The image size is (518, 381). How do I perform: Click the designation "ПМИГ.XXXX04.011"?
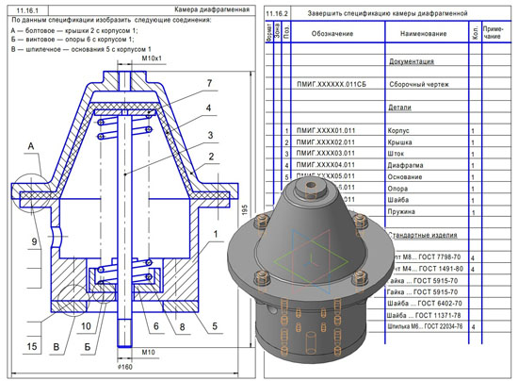pos(326,165)
